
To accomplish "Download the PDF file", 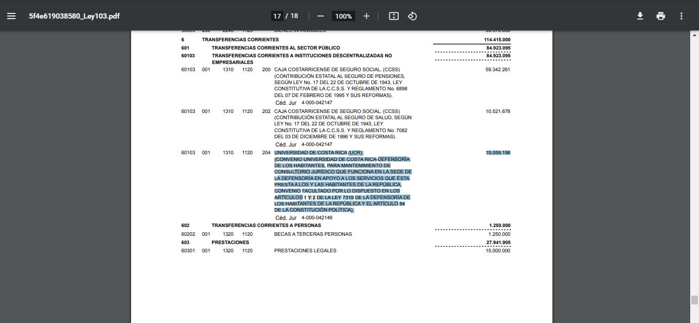I will [640, 16].
